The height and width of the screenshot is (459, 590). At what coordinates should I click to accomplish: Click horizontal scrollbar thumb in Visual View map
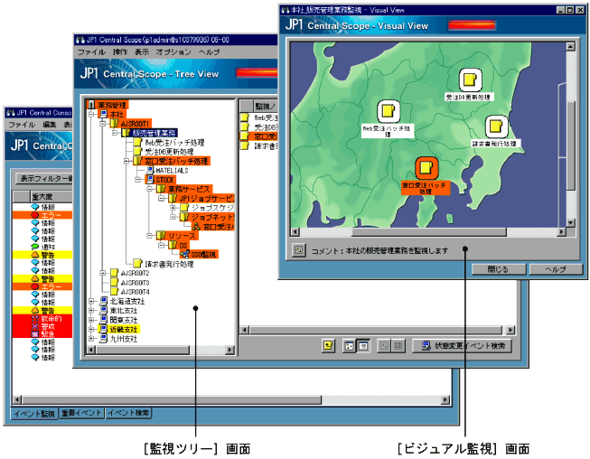pos(429,232)
